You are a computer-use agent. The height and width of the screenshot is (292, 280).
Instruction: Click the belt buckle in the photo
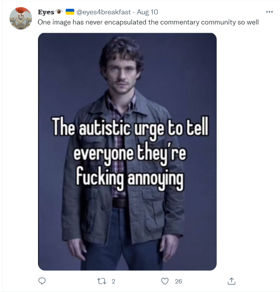119,203
